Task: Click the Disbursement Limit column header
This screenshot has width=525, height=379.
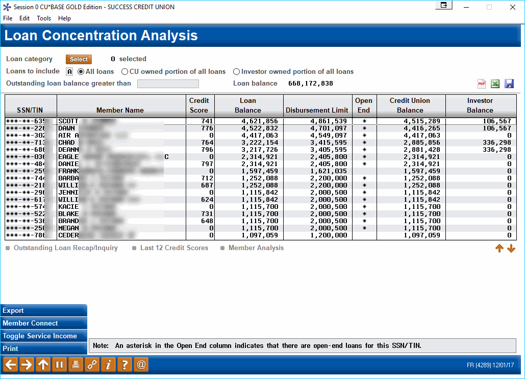Action: pyautogui.click(x=318, y=106)
